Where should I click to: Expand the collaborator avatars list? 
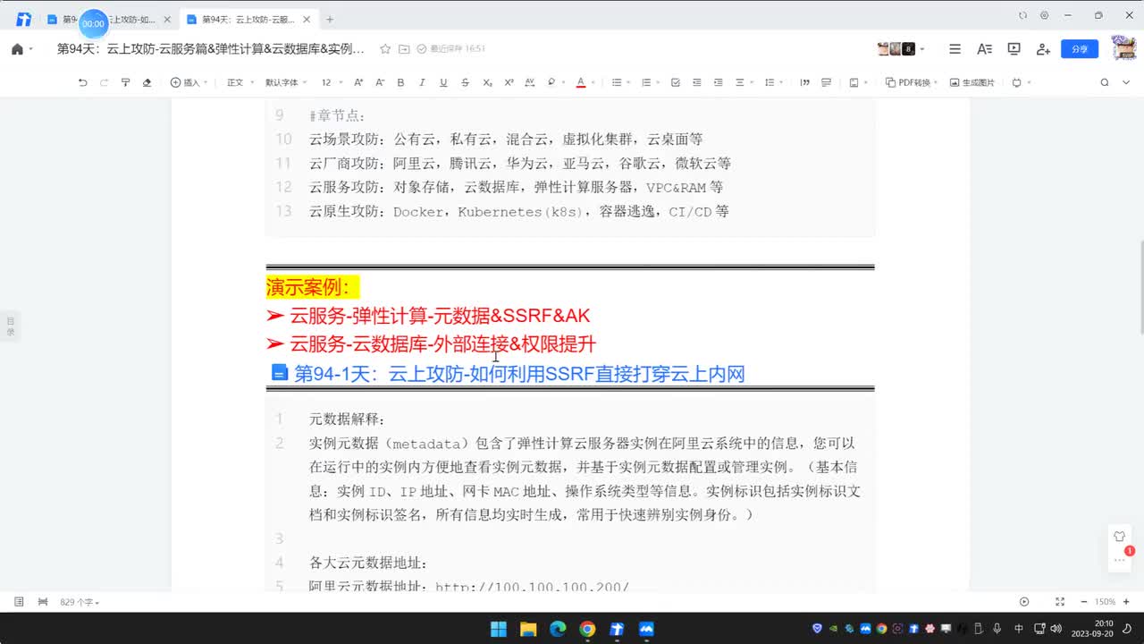pos(922,49)
